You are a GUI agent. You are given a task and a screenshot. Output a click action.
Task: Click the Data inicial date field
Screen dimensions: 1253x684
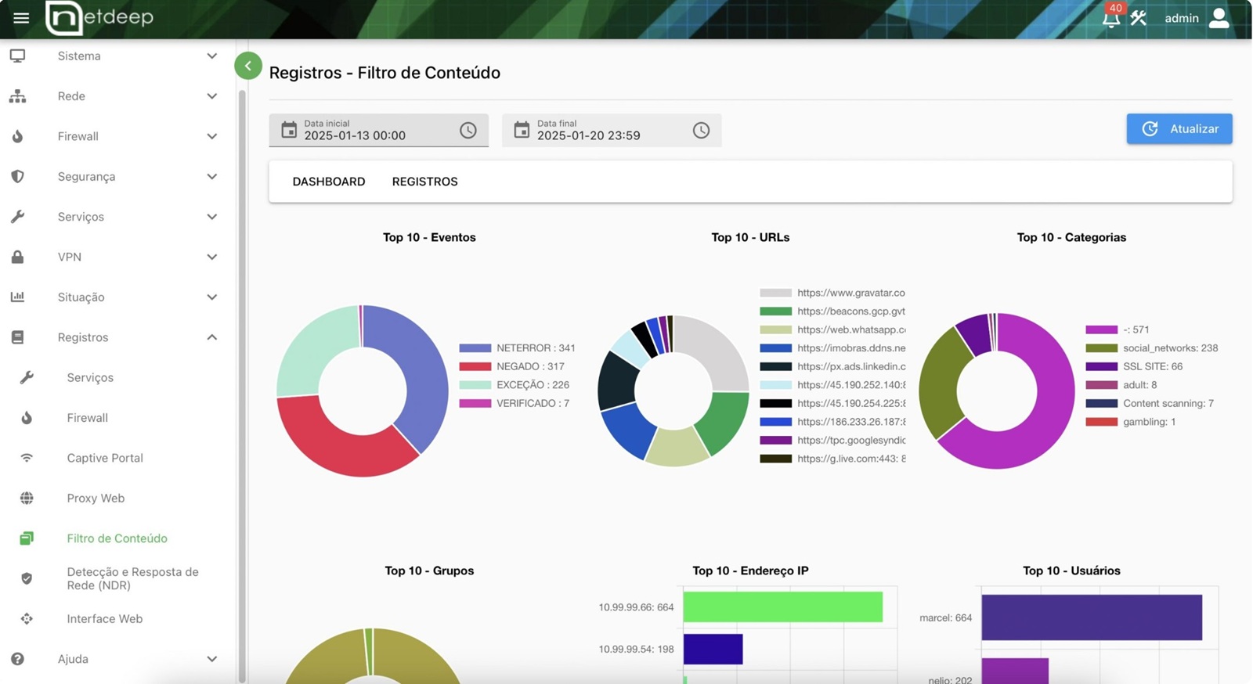(378, 130)
